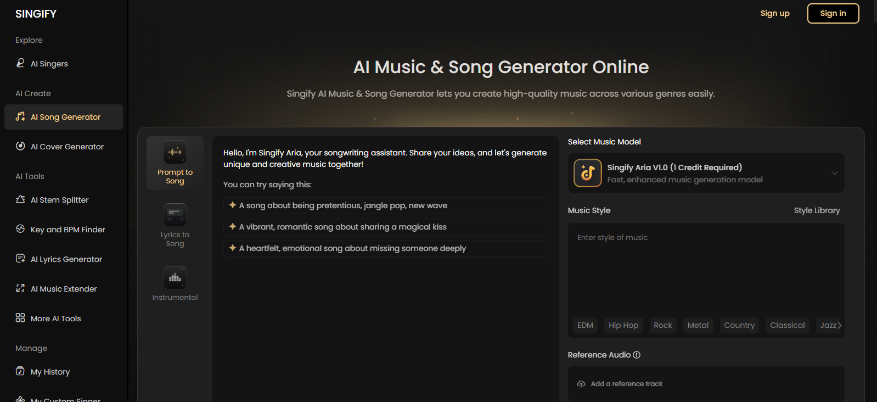Click the Enter style of music field
The height and width of the screenshot is (402, 877).
[x=706, y=269]
